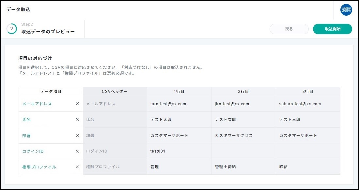The height and width of the screenshot is (190, 359).
Task: Open the ログインID data item selector
Action: click(46, 151)
